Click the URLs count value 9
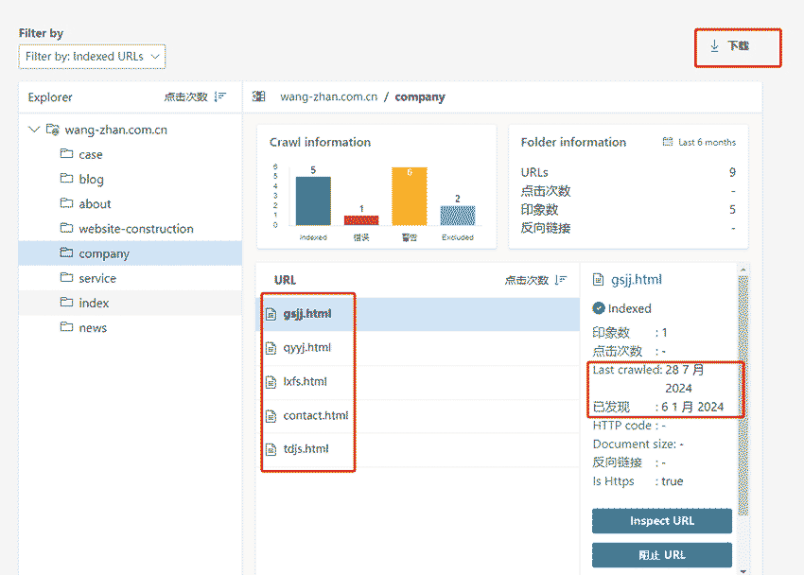804x575 pixels. tap(732, 172)
